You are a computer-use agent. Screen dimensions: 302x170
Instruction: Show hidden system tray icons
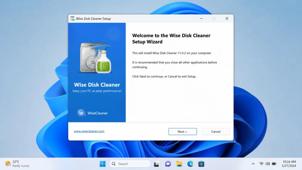[253, 164]
